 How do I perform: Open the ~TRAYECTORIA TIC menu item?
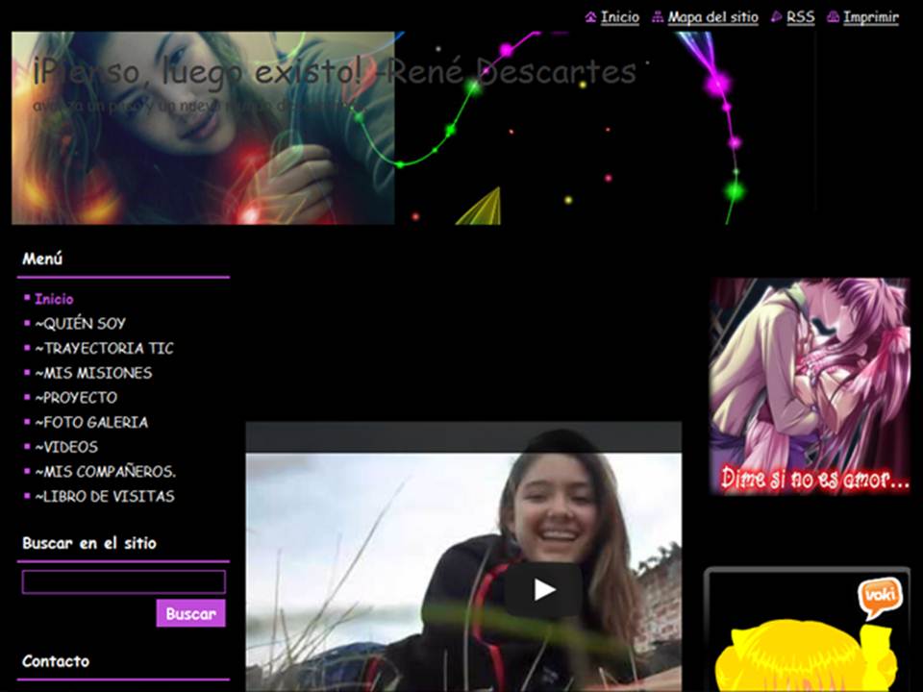104,348
